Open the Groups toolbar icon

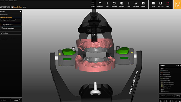93,4
